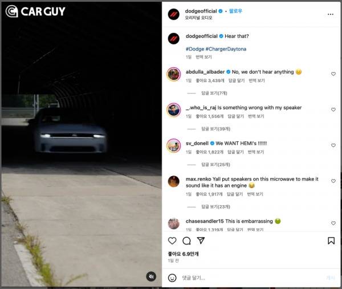
Task: Open comments via speech bubble icon
Action: [186, 241]
